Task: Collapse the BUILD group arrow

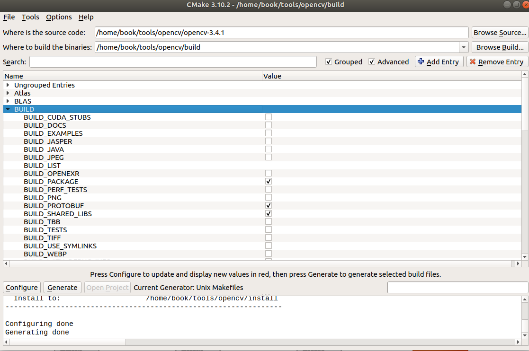Action: point(8,109)
